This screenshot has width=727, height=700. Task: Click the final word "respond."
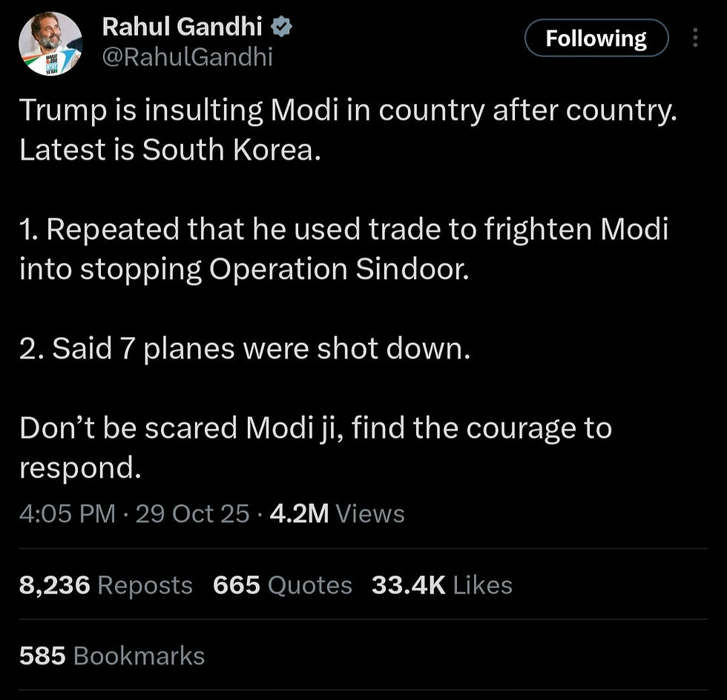(80, 468)
